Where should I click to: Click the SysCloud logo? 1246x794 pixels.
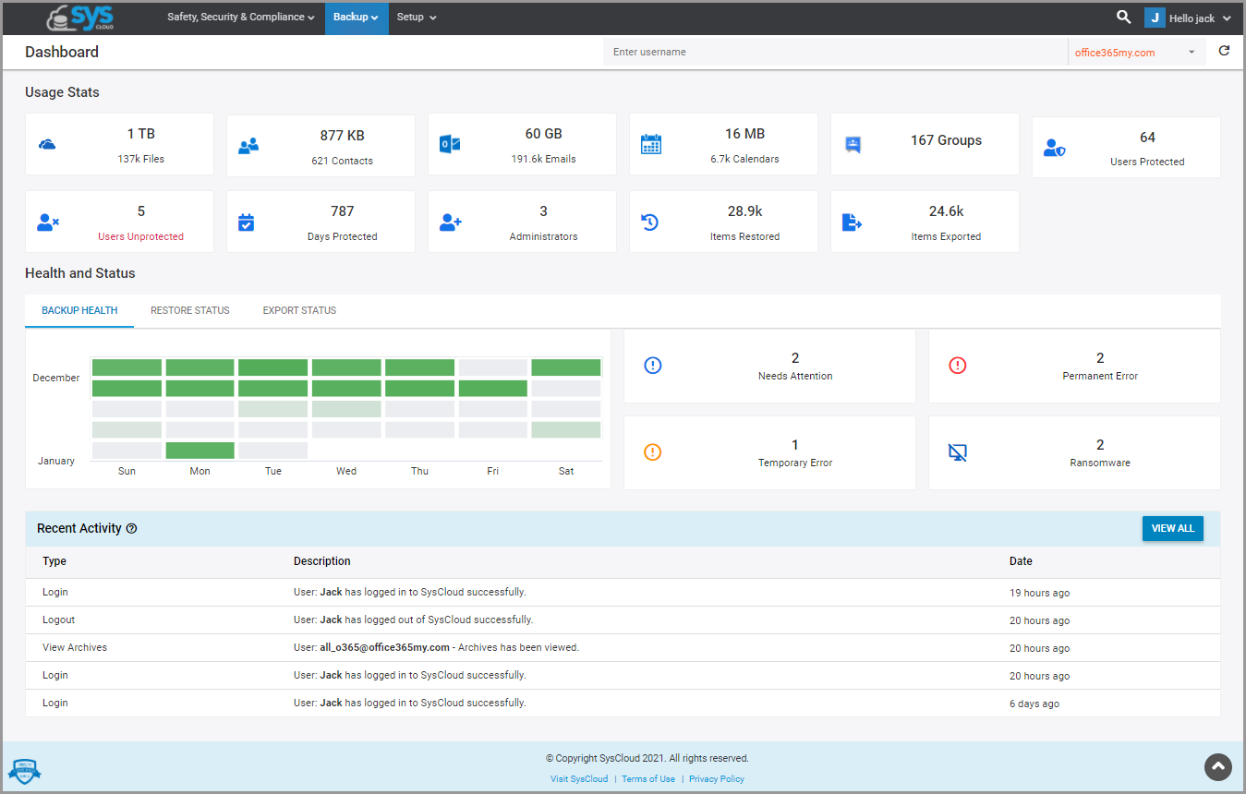pos(79,18)
